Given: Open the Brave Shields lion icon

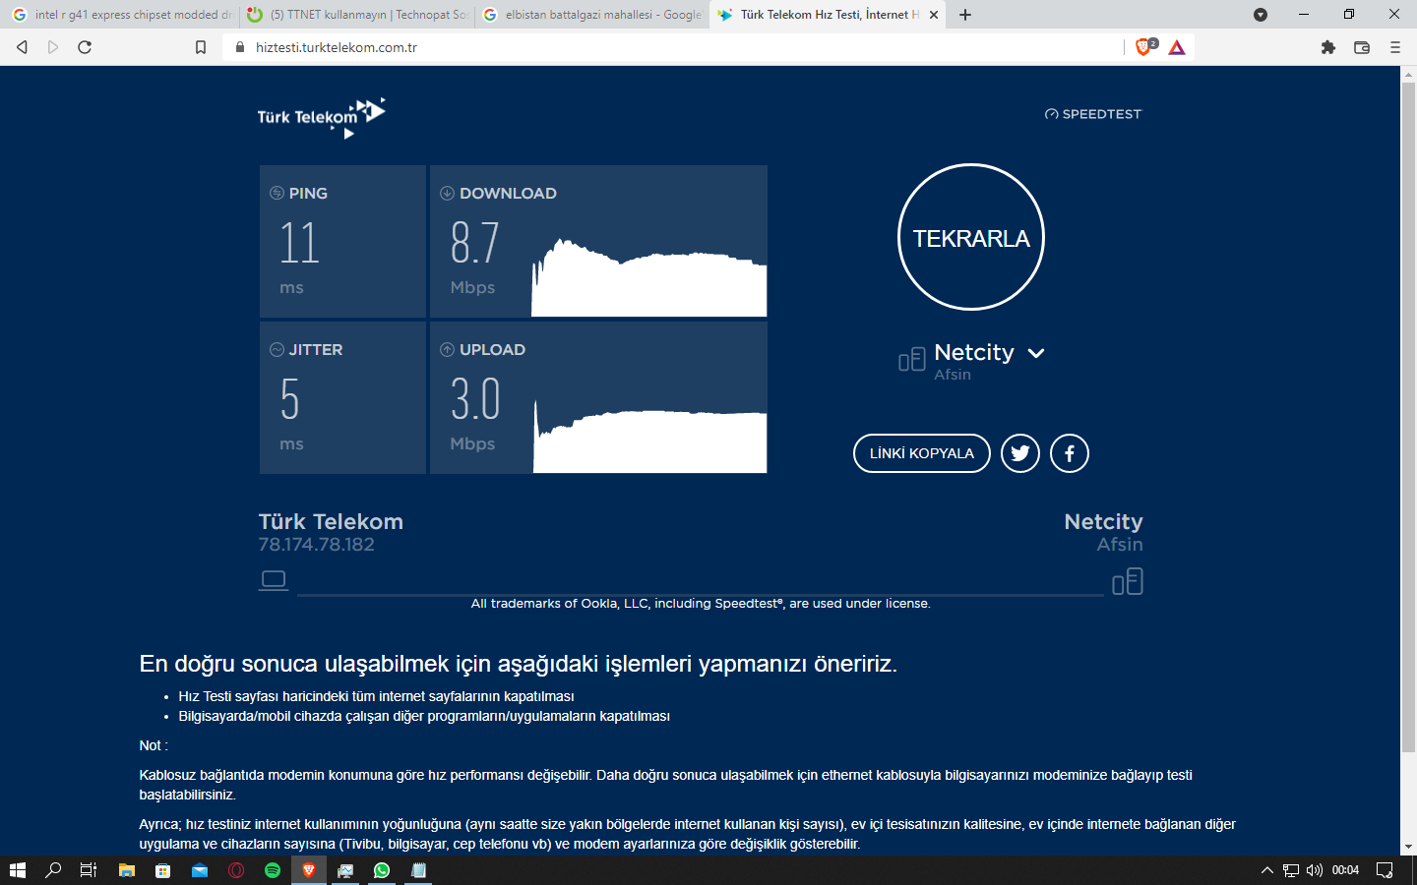Looking at the screenshot, I should tap(1143, 47).
